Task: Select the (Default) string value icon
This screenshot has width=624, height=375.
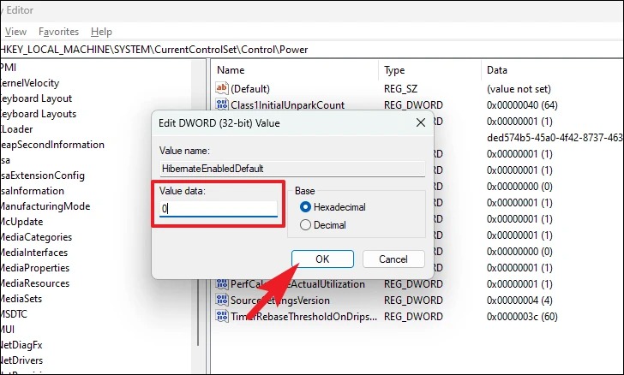Action: [x=222, y=88]
